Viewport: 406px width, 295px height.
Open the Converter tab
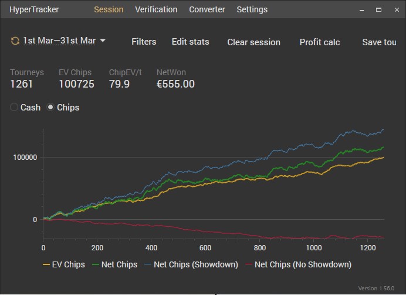pyautogui.click(x=207, y=9)
